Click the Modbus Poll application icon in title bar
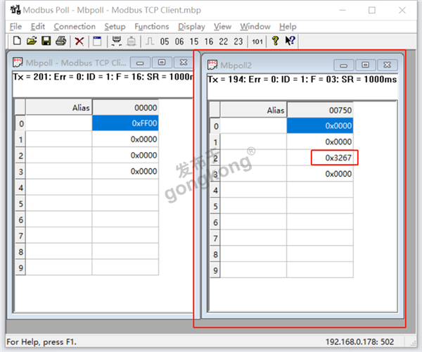This screenshot has width=422, height=352. tap(15, 10)
